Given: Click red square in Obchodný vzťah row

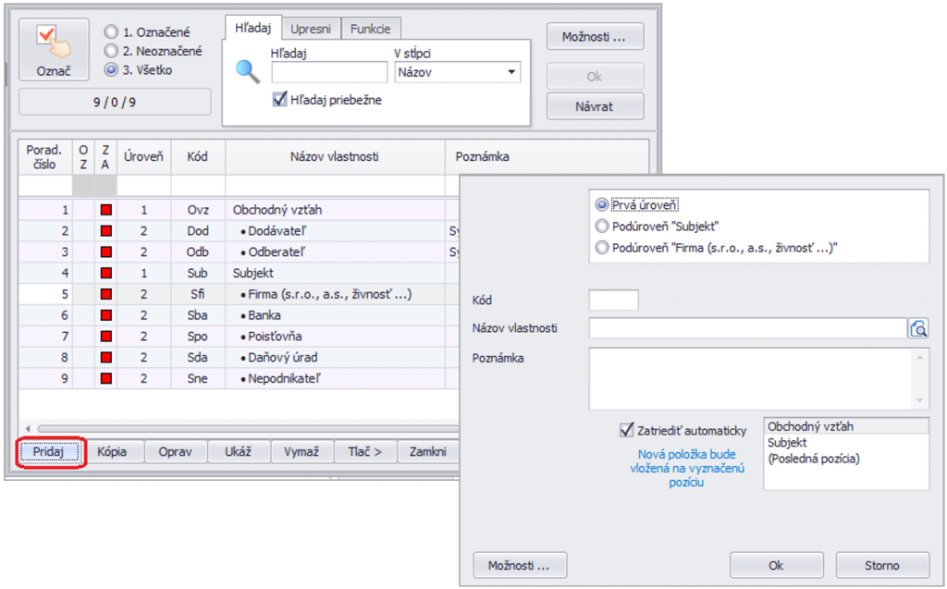Looking at the screenshot, I should pyautogui.click(x=105, y=210).
